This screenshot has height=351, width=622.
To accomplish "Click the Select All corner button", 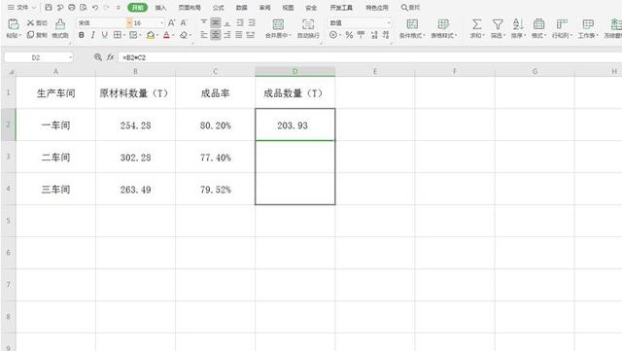I will [11, 72].
